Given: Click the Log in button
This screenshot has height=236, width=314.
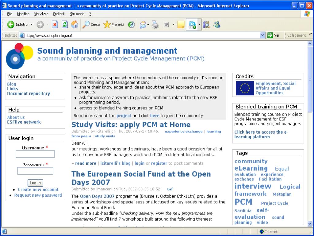Looking at the screenshot, I should pyautogui.click(x=35, y=183).
